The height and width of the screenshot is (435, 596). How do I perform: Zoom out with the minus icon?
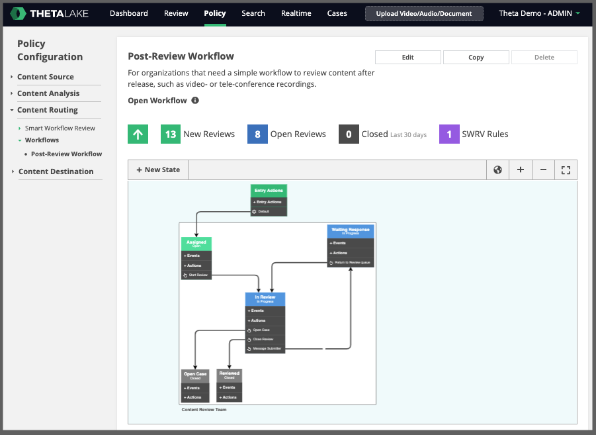pyautogui.click(x=543, y=169)
